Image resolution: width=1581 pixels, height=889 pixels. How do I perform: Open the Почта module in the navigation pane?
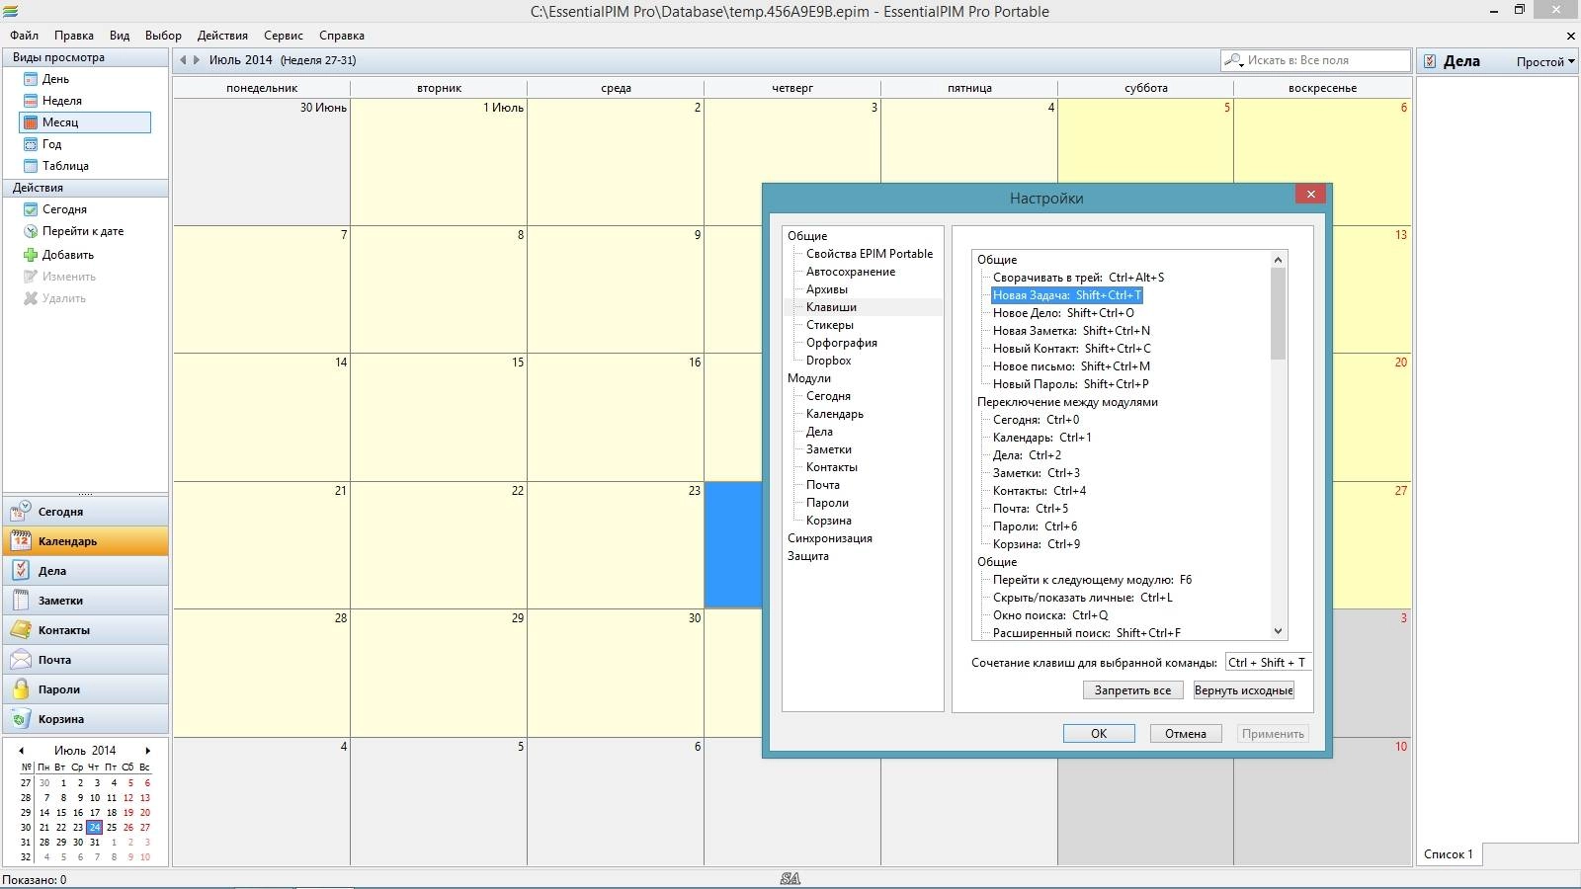click(x=86, y=660)
